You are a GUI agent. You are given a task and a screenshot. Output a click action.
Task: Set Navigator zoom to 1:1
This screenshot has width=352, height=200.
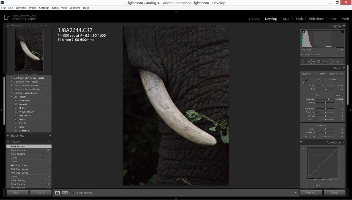tap(41, 26)
